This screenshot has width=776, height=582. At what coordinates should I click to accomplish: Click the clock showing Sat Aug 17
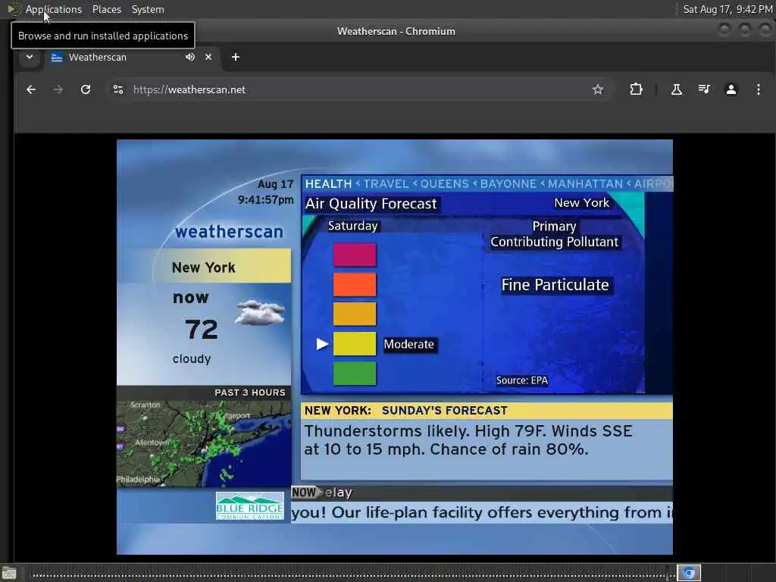pyautogui.click(x=727, y=9)
